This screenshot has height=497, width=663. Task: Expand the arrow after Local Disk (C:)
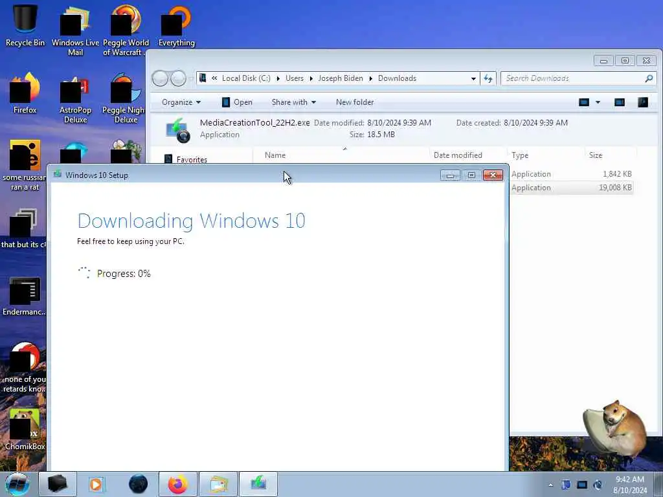click(278, 78)
